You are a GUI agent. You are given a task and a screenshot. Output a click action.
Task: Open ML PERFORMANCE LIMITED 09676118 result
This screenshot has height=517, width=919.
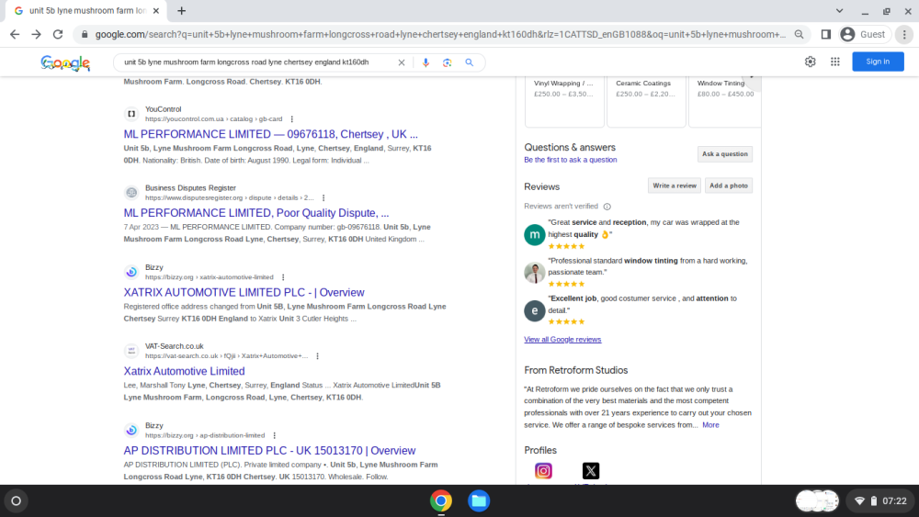point(270,134)
